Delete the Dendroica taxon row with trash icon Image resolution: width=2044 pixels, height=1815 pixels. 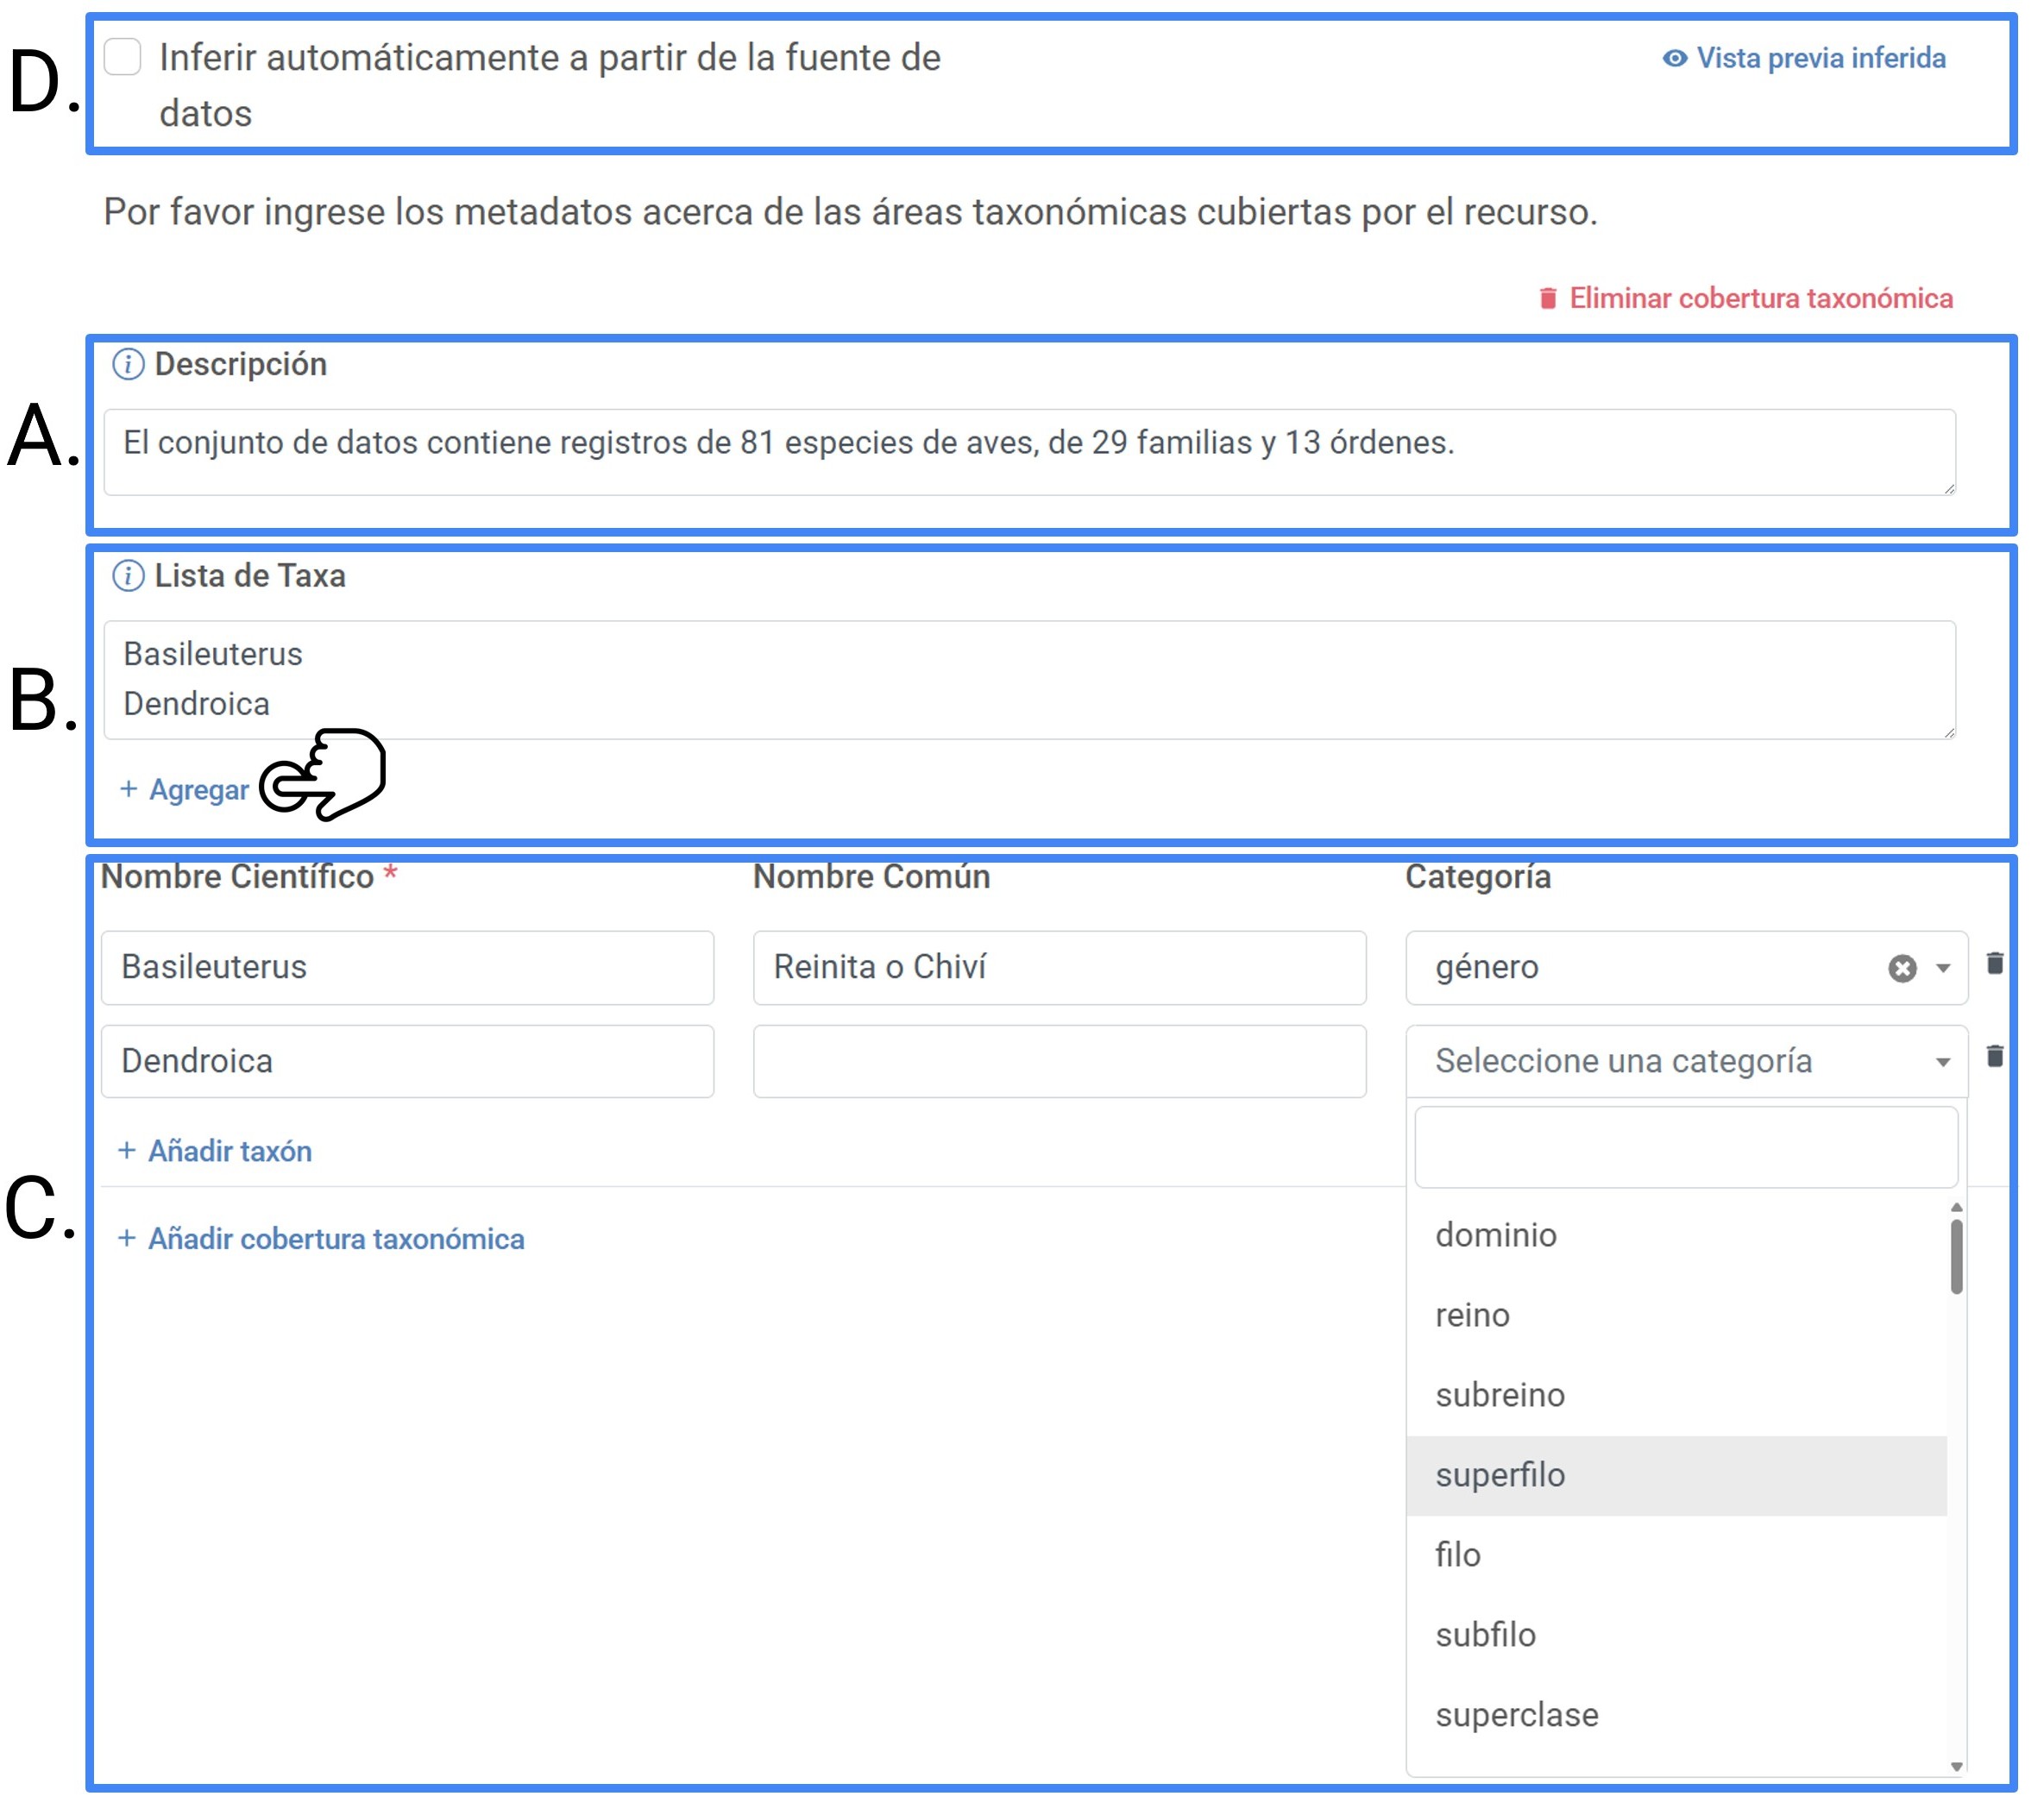coord(1994,1056)
